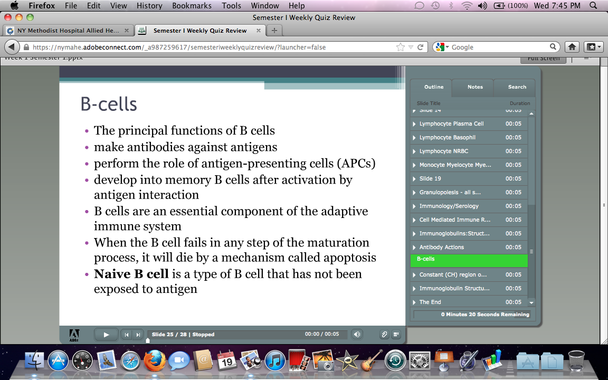This screenshot has height=380, width=608.
Task: Go to the previous slide
Action: click(127, 335)
